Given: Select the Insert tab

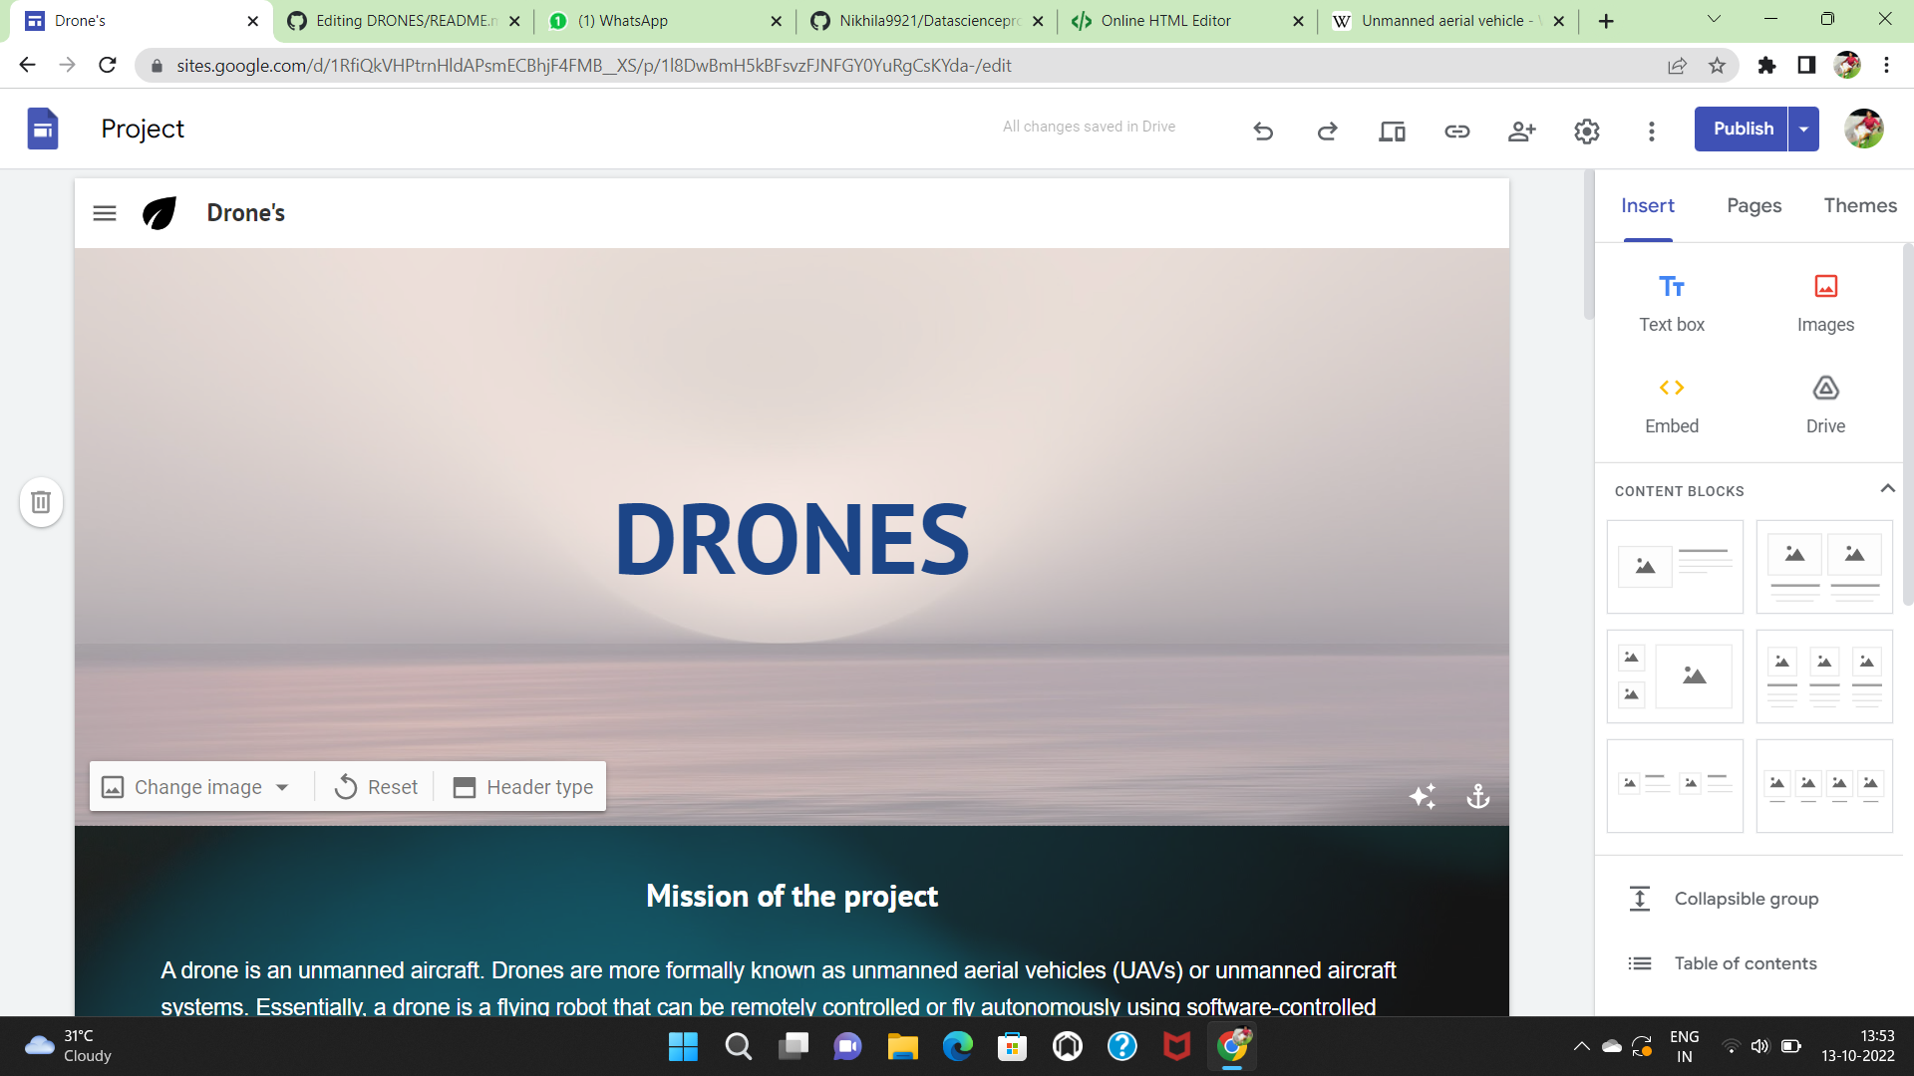Looking at the screenshot, I should pyautogui.click(x=1647, y=205).
